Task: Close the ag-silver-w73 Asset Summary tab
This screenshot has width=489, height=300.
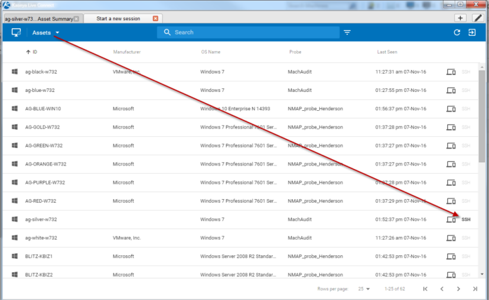Action: point(76,19)
